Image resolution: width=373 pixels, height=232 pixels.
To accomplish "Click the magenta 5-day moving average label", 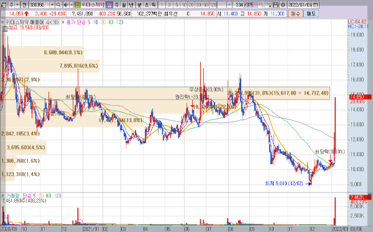I will [x=89, y=22].
